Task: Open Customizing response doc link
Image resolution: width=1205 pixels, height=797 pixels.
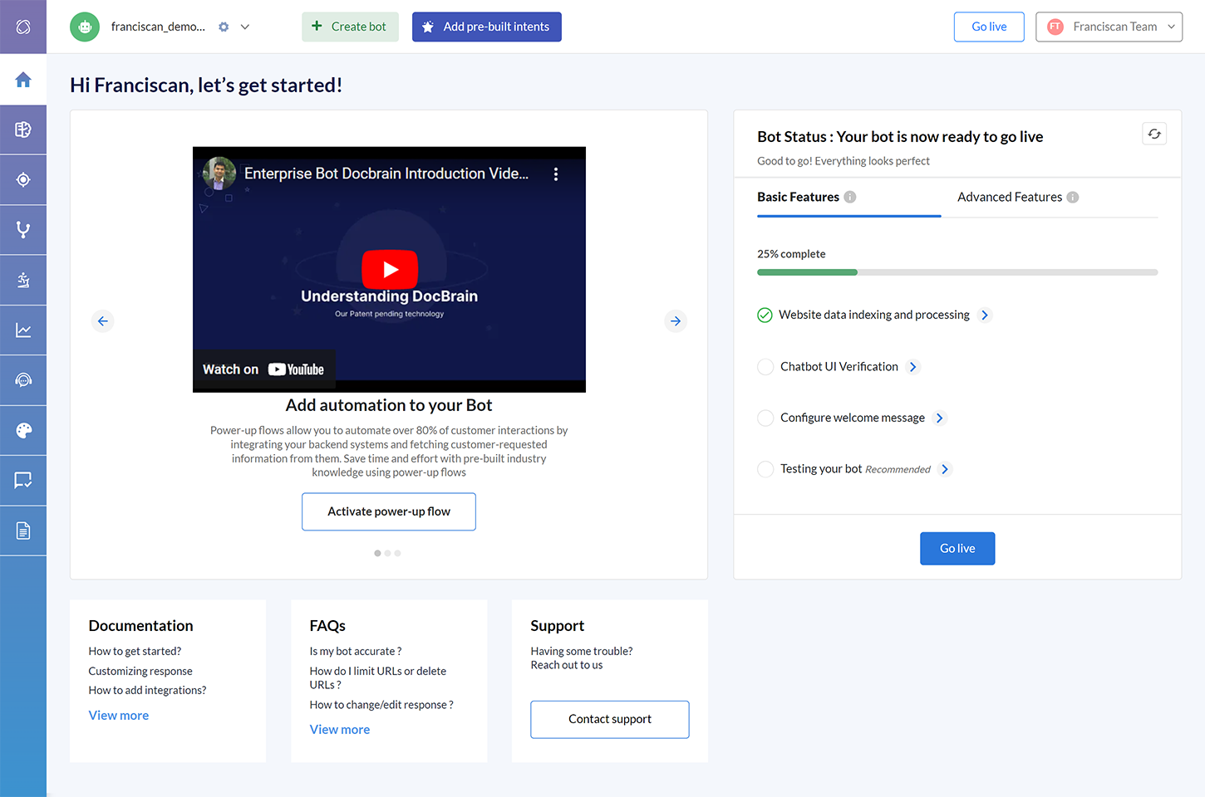Action: click(x=140, y=672)
